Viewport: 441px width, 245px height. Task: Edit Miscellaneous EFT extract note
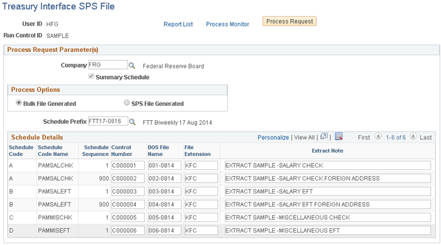point(328,230)
